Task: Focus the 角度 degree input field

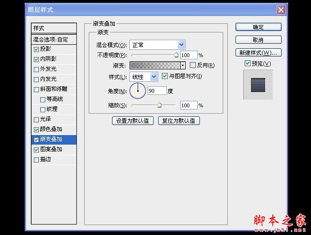Action: (x=157, y=91)
